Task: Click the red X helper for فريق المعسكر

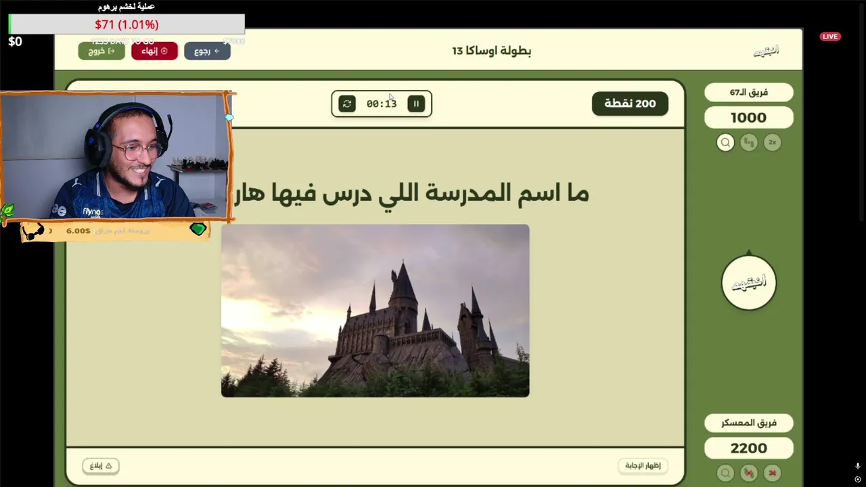Action: pyautogui.click(x=772, y=473)
